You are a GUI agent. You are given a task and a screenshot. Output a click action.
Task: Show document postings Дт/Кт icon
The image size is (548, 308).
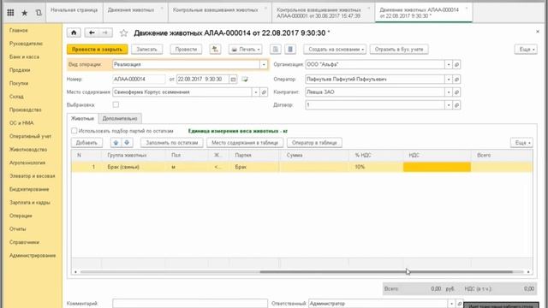[215, 50]
